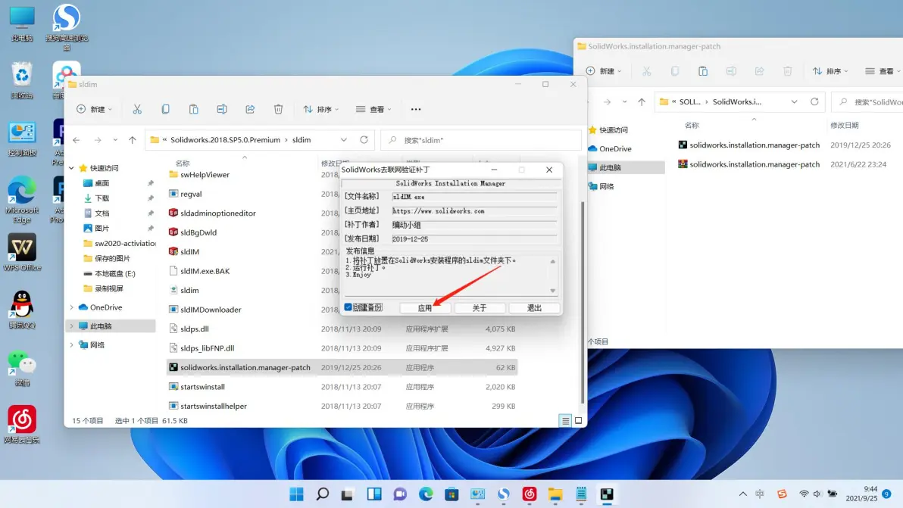
Task: Click the scroll-down arrow in 发布信息 text box
Action: [553, 291]
